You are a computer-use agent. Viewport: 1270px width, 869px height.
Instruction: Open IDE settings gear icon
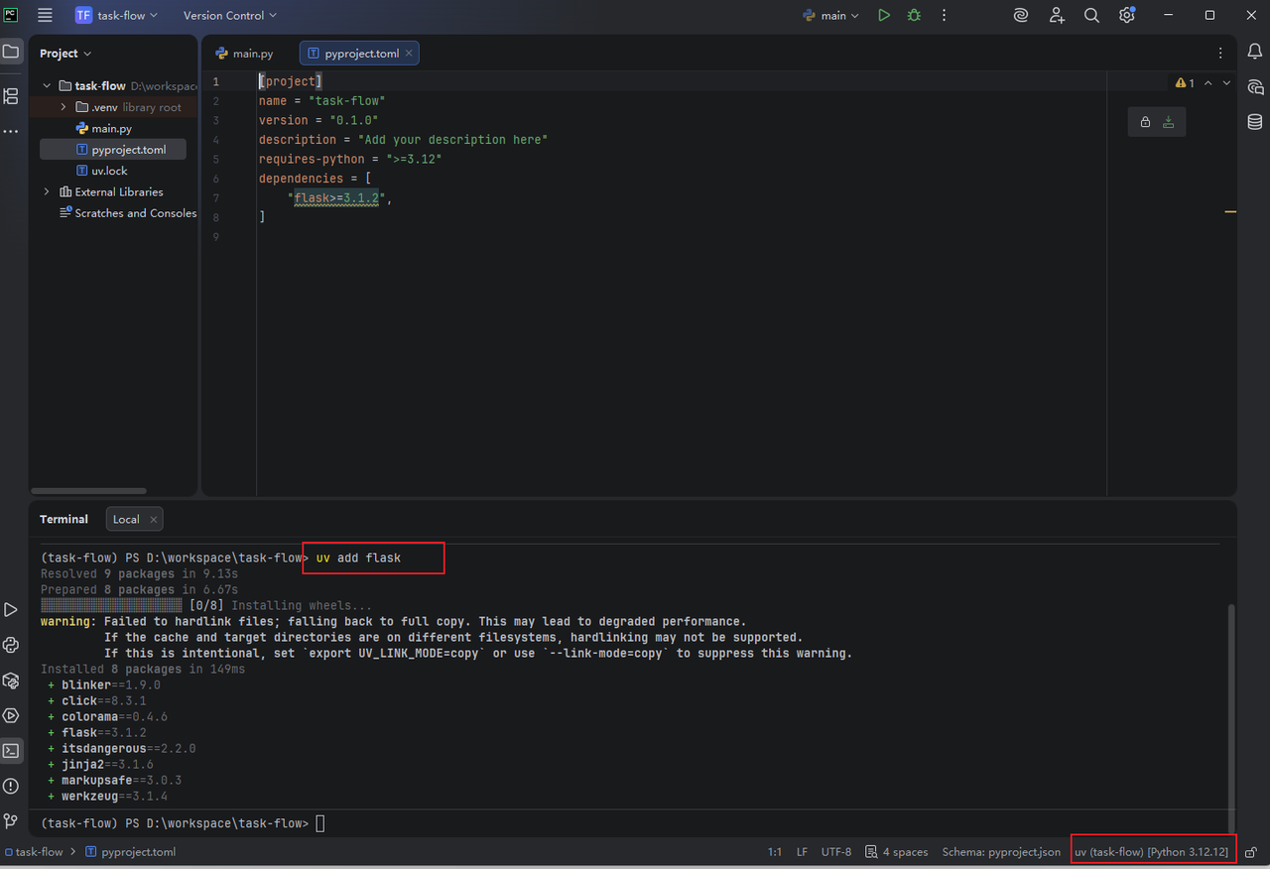pyautogui.click(x=1126, y=16)
